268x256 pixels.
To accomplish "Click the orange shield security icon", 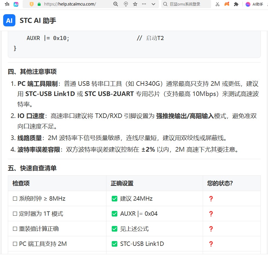I will (x=32, y=4).
